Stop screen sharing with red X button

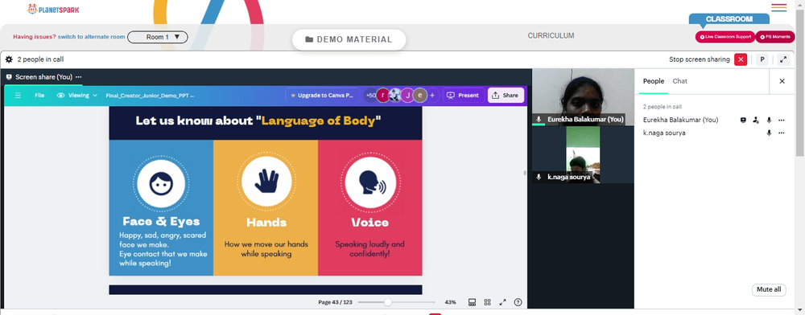741,59
